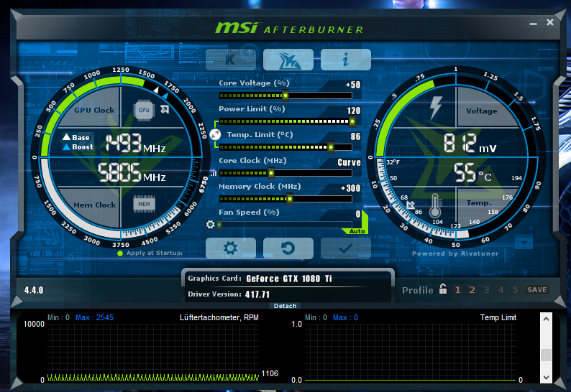Viewport: 571px width, 392px height.
Task: Click the Fan Speed 0 value
Action: pos(358,214)
